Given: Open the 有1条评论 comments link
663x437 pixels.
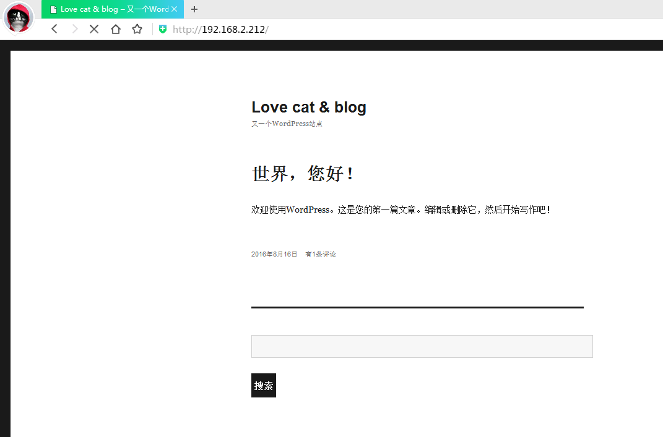Looking at the screenshot, I should 321,254.
